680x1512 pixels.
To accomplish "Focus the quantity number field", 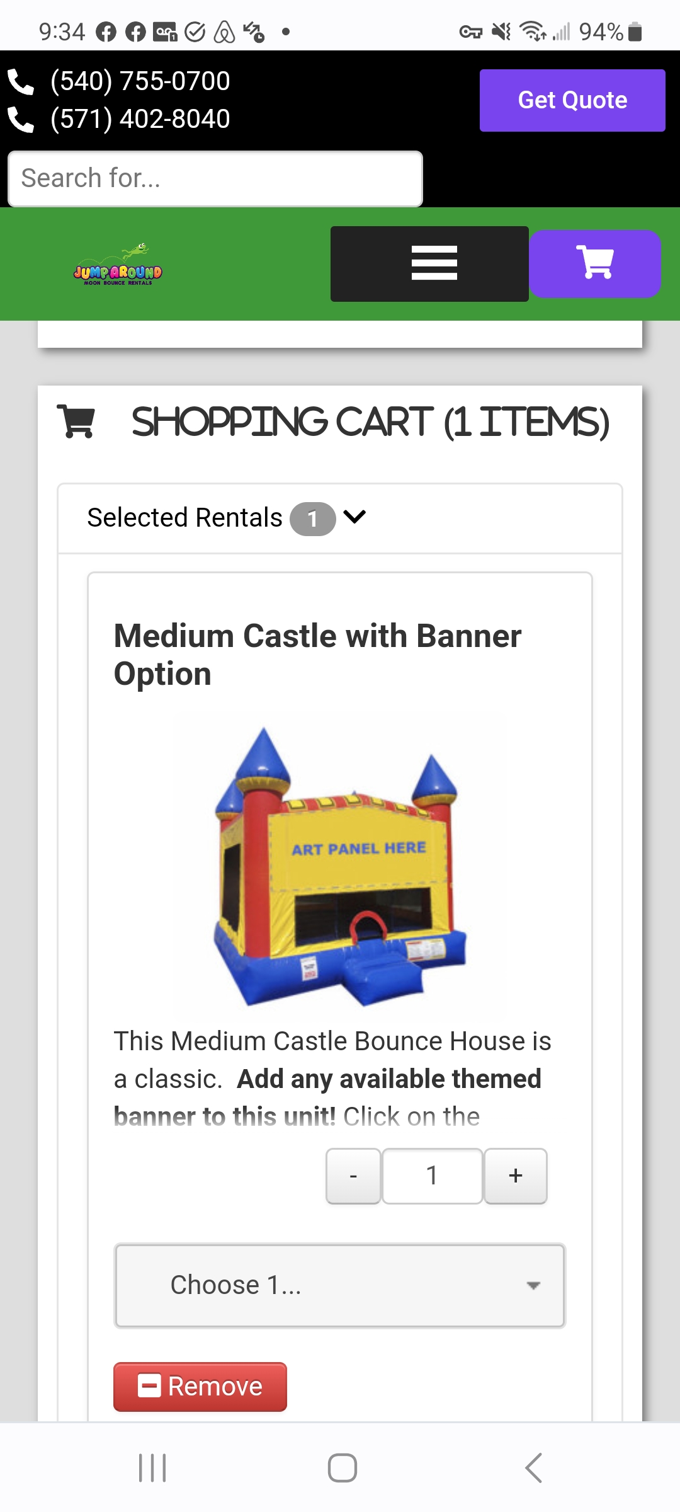I will pos(432,1176).
